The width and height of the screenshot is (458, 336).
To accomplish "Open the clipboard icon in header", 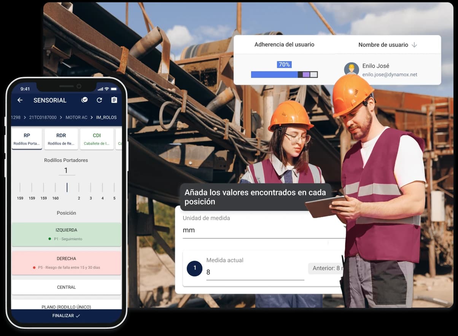I will 114,100.
